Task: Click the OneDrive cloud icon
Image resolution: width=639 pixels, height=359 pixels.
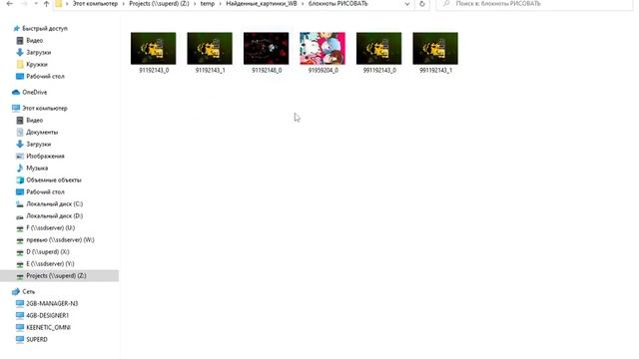Action: point(16,93)
